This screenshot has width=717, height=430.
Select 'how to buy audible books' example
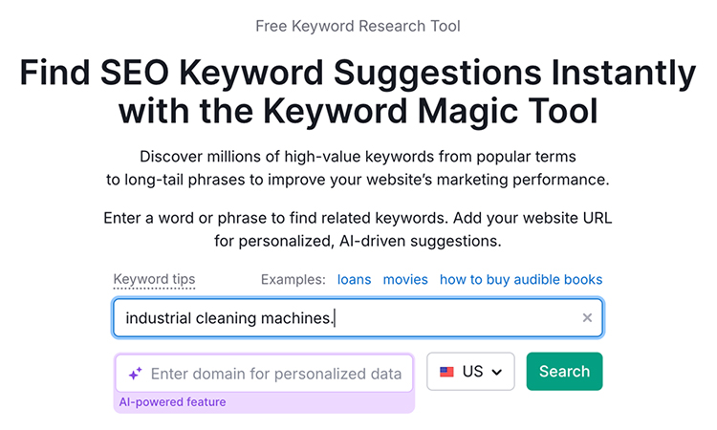pyautogui.click(x=521, y=280)
